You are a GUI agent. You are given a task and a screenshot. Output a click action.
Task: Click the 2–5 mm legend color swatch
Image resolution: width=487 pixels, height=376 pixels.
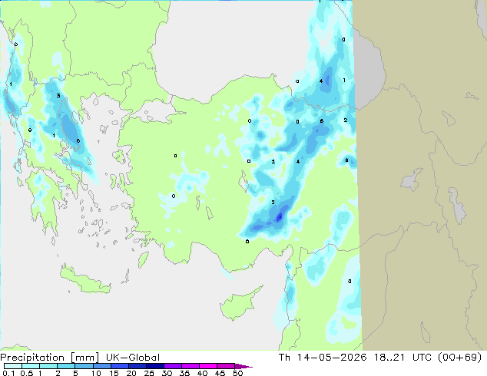click(x=66, y=366)
